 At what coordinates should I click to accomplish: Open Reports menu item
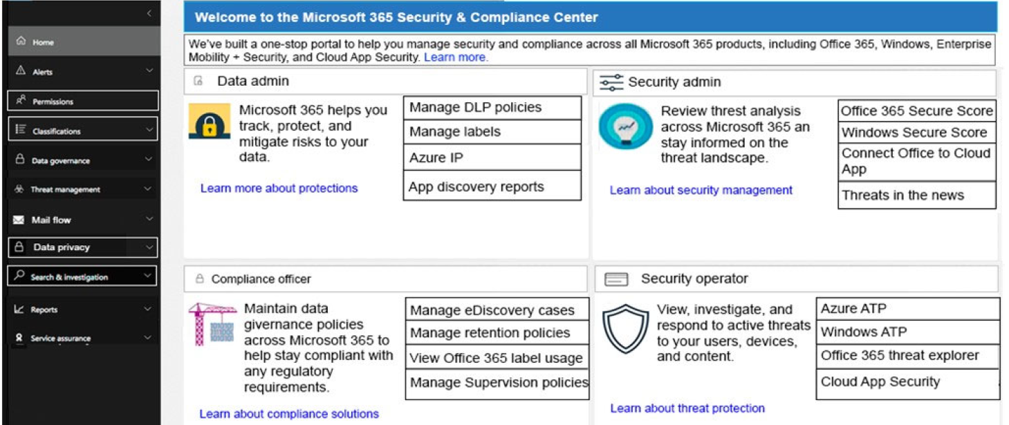coord(83,310)
